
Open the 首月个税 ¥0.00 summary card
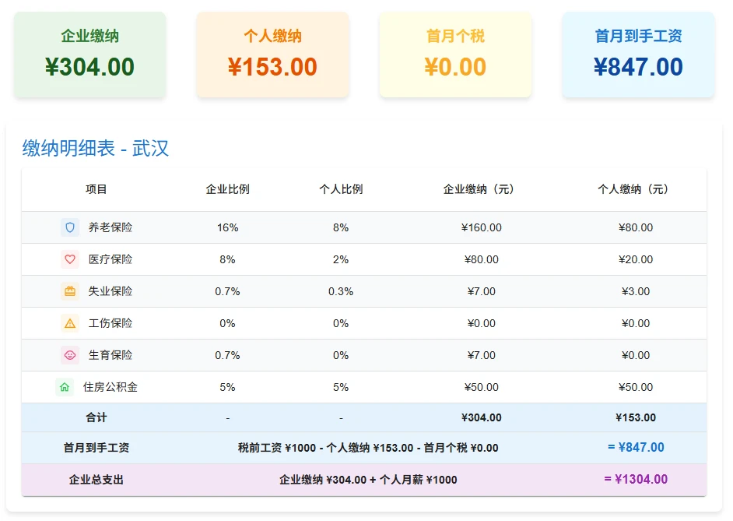(455, 55)
